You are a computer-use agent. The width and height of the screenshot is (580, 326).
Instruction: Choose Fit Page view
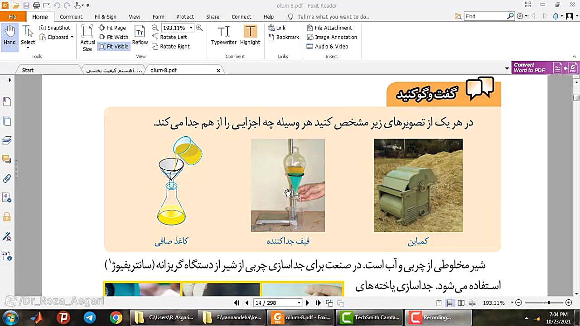(x=112, y=28)
